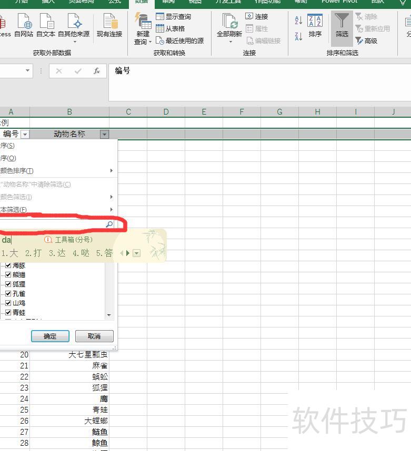This screenshot has width=411, height=451.
Task: Click the down arrow of filter list scrollbar
Action: click(109, 315)
